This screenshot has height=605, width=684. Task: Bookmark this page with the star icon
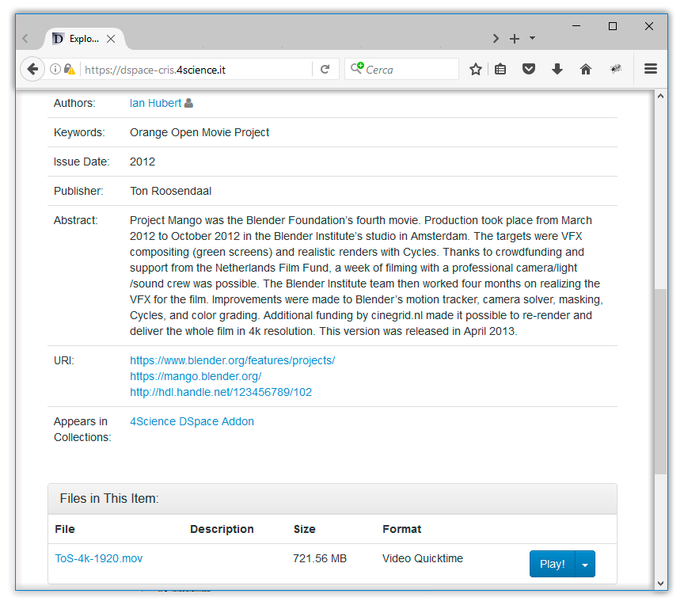(476, 69)
